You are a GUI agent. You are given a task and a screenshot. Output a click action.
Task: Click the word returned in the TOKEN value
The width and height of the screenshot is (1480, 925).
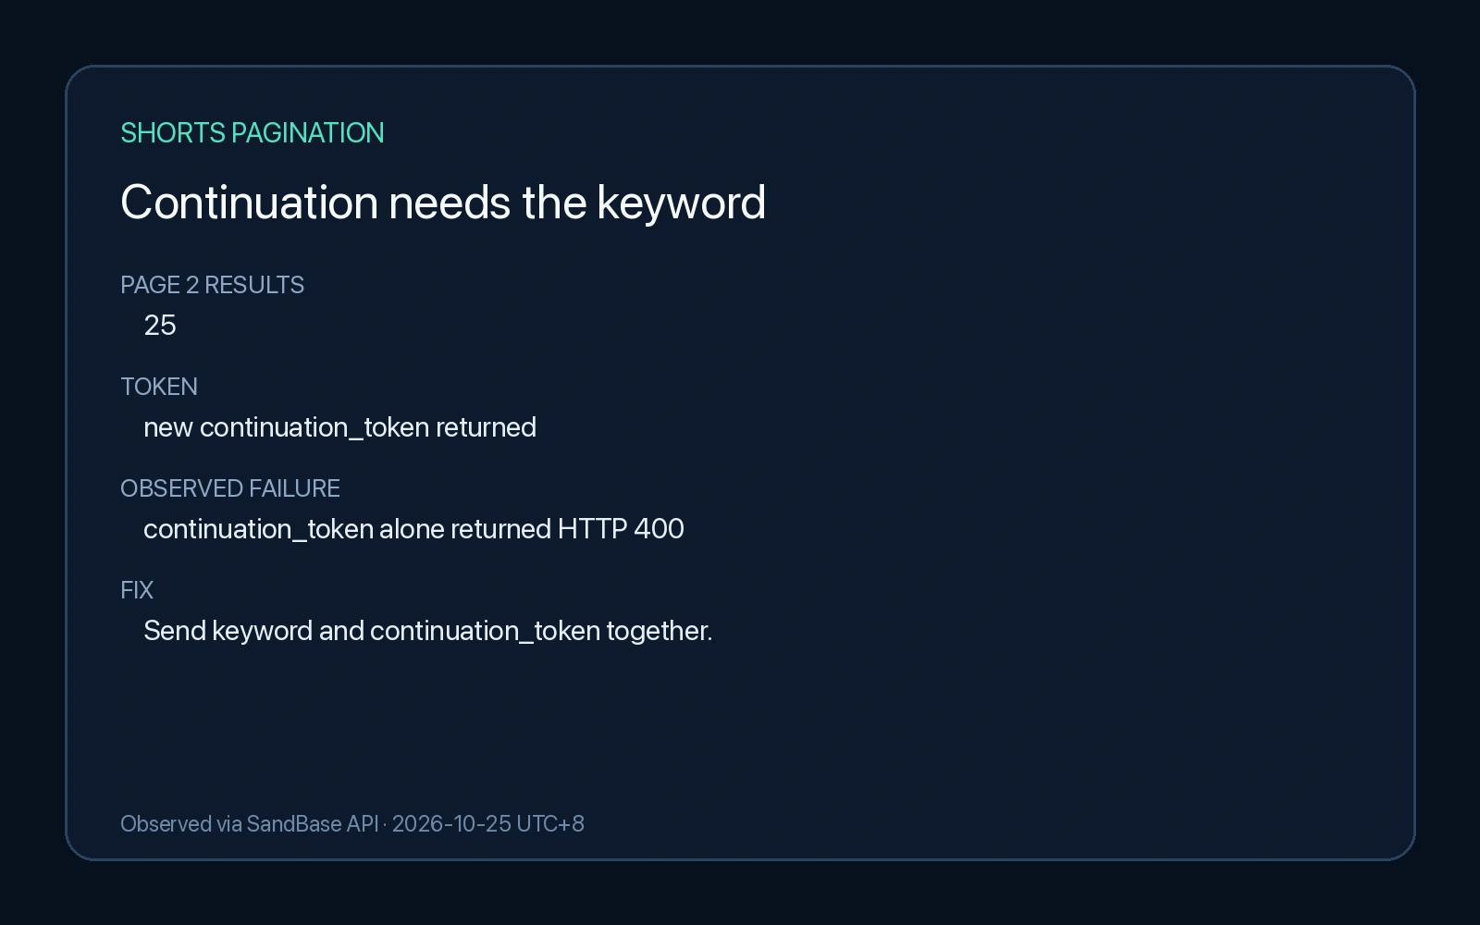coord(487,427)
